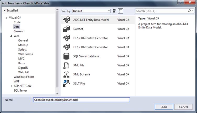The height and width of the screenshot is (113, 197).
Task: Switch to small icons grid view
Action: (114, 11)
